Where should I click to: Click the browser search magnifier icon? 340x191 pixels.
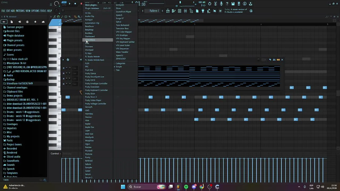[45, 180]
